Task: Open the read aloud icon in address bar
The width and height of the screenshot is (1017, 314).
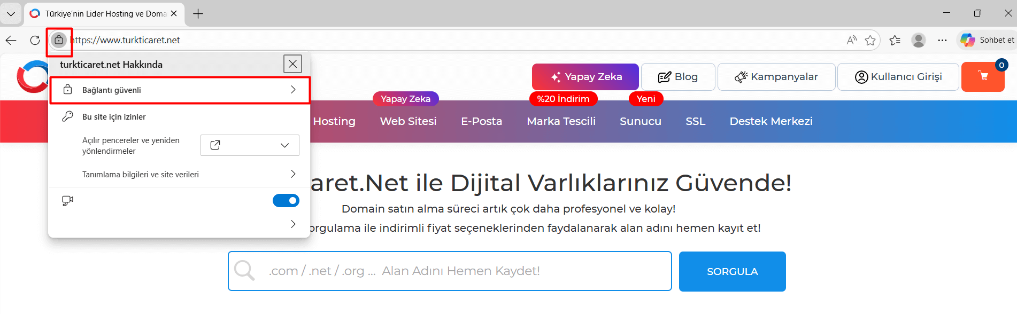Action: click(851, 40)
